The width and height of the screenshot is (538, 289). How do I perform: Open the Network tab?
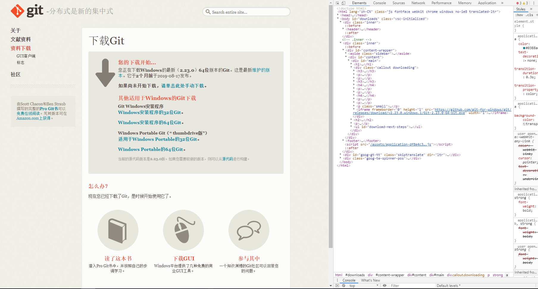pos(418,3)
